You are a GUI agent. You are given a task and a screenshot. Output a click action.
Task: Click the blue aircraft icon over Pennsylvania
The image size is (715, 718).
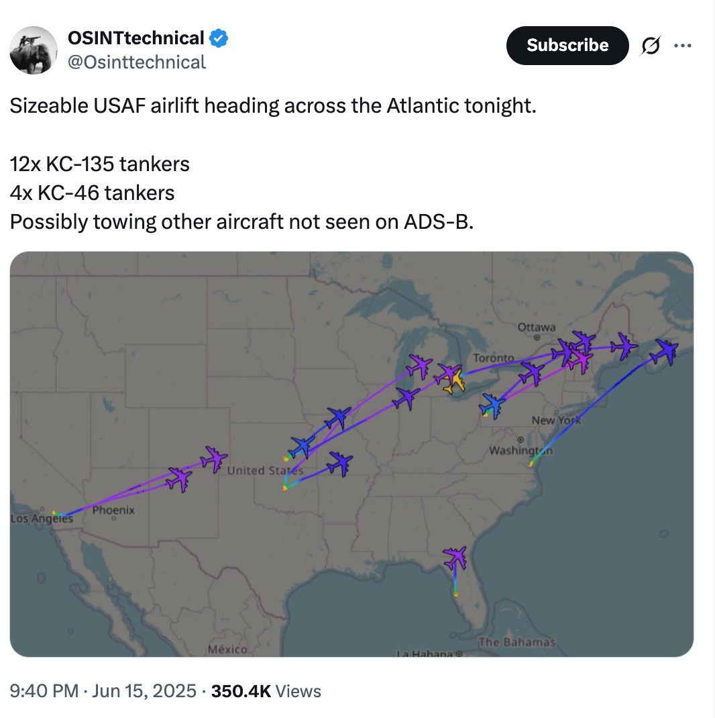(x=492, y=406)
